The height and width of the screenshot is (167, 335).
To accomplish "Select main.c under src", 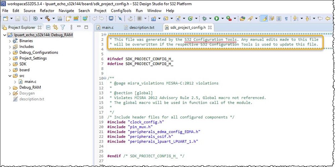I will [30, 81].
